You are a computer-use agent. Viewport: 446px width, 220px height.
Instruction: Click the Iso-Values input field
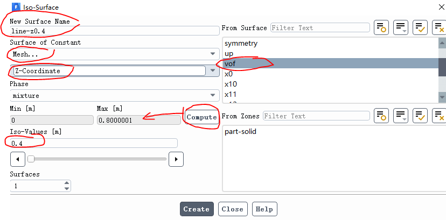point(94,143)
